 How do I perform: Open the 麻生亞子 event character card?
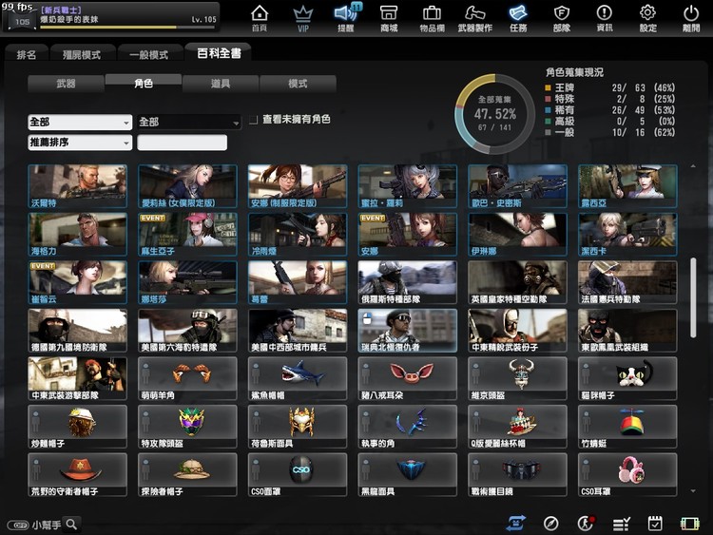(x=187, y=235)
